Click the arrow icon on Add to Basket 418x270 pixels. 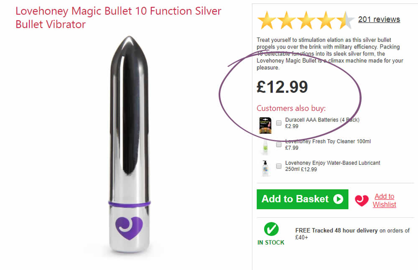[x=338, y=199]
